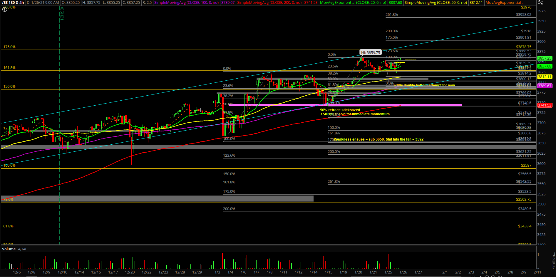Viewport: 556px width, 277px height.
Task: Click the 3812.11 SMA50 header value
Action: click(x=476, y=2)
